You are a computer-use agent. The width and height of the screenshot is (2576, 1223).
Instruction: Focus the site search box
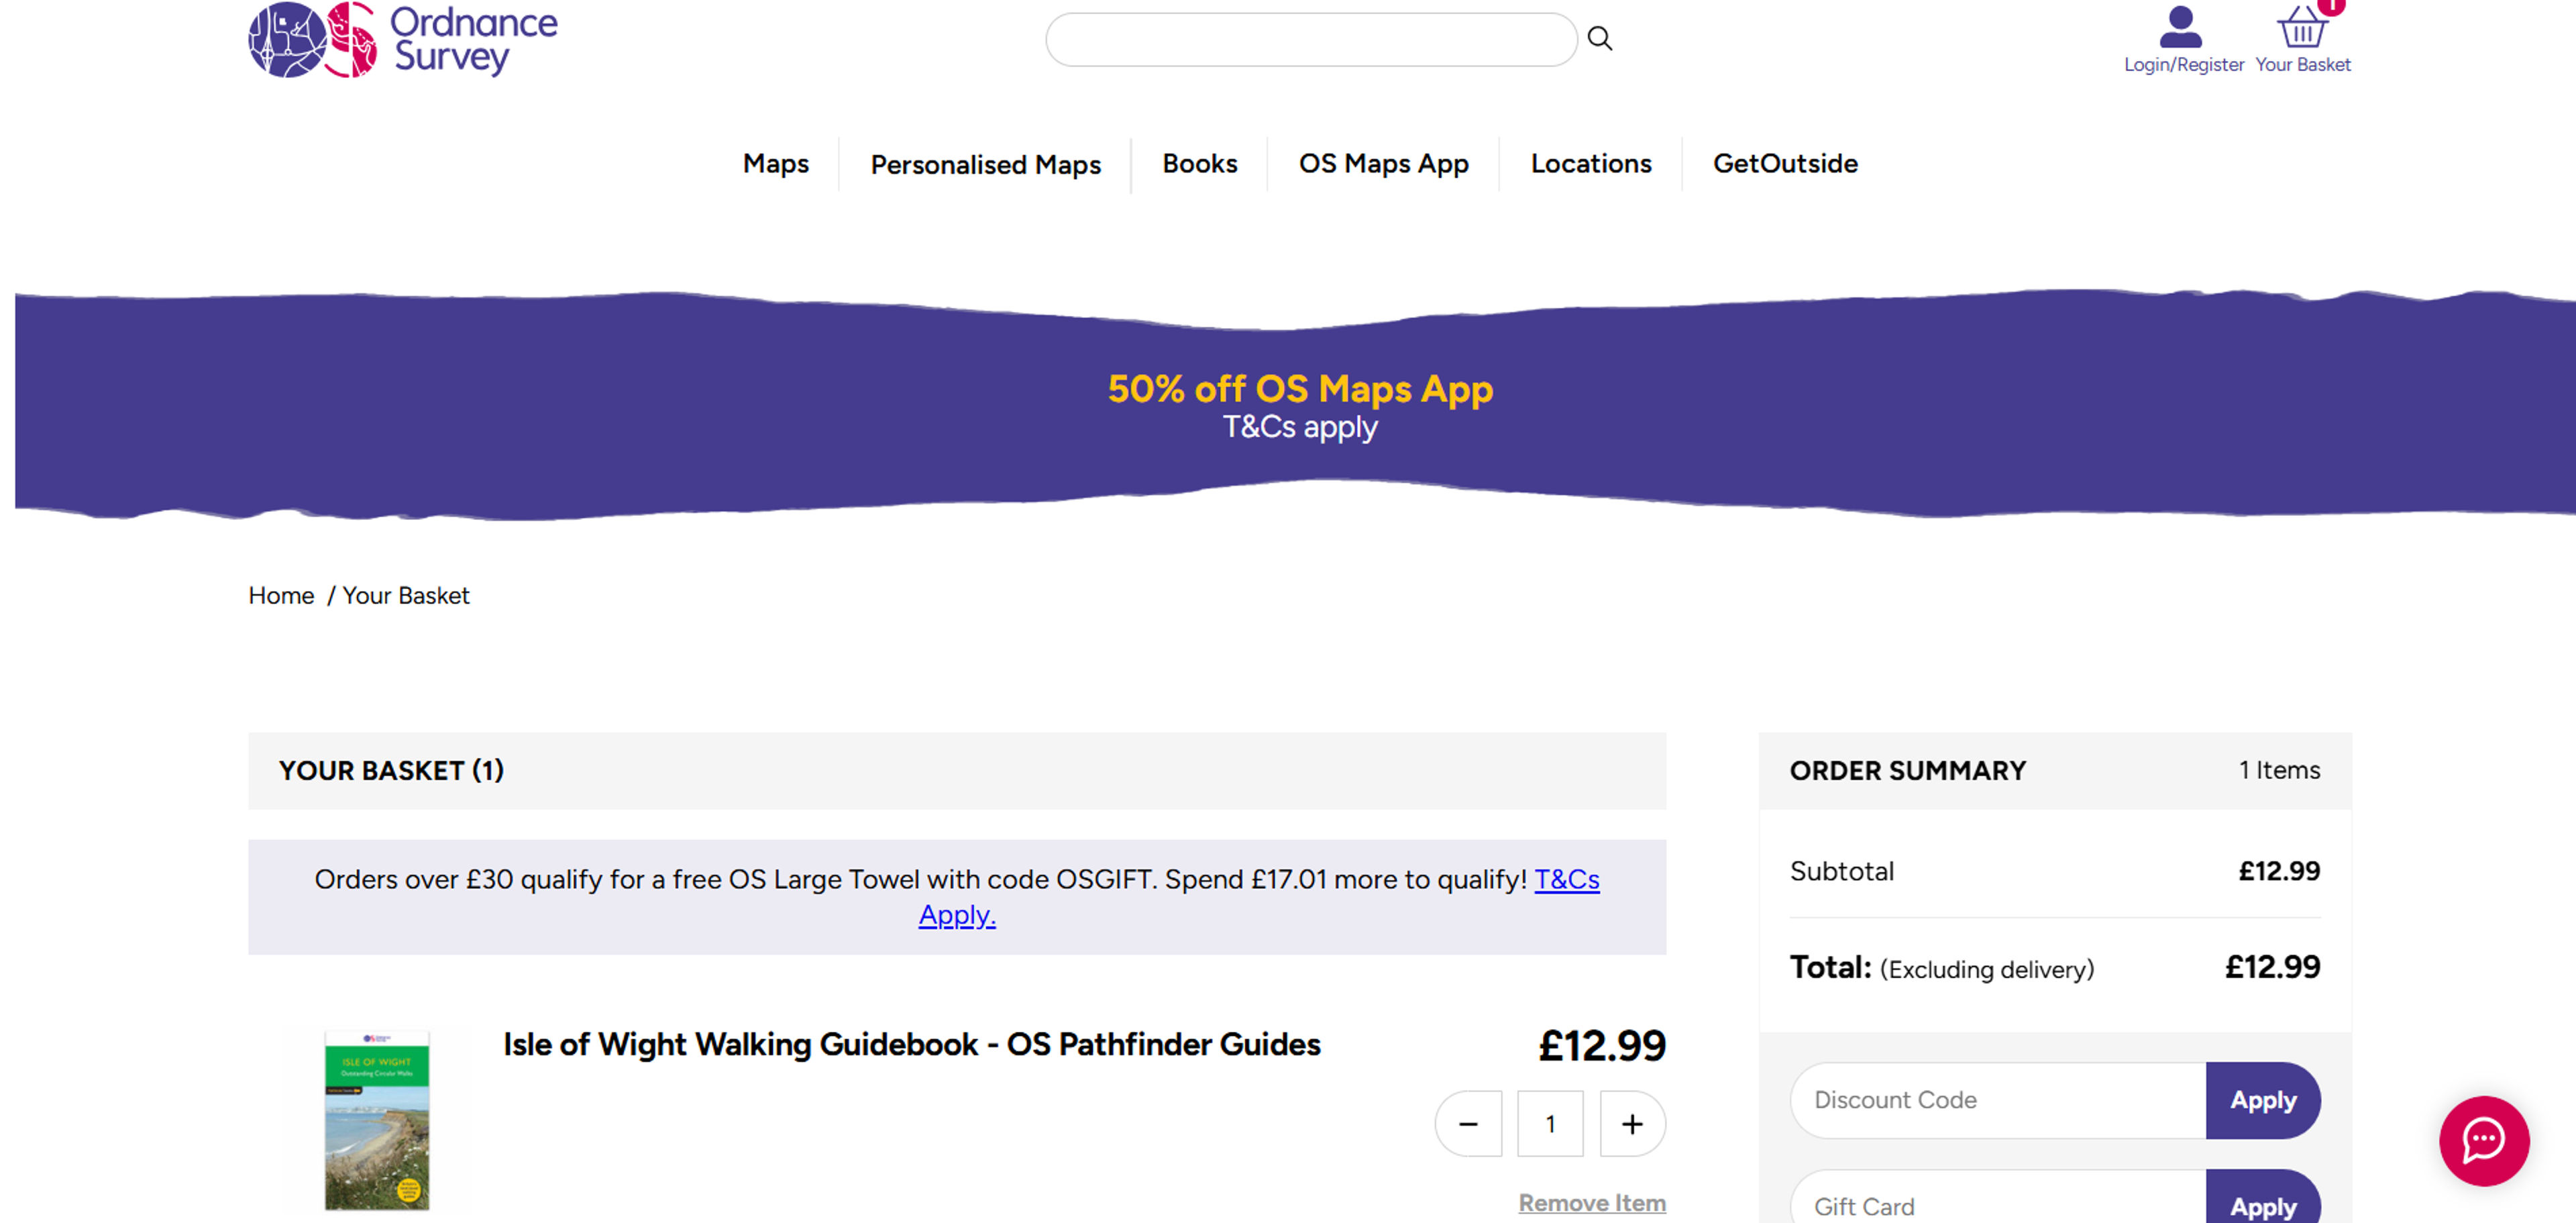point(1311,39)
